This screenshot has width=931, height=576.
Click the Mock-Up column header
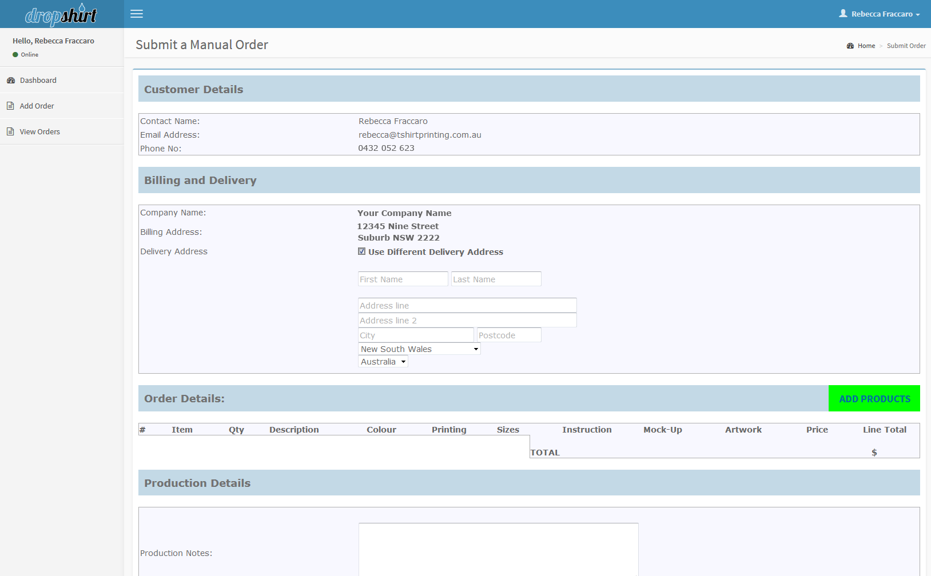663,430
